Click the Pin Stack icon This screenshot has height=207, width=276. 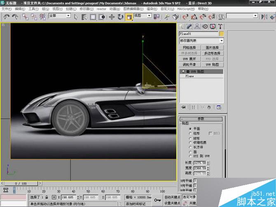182,107
